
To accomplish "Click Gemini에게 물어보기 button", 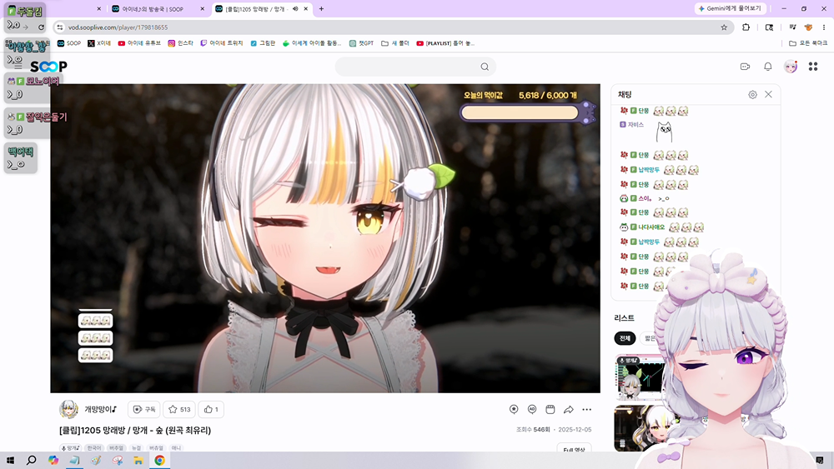I will pos(730,8).
